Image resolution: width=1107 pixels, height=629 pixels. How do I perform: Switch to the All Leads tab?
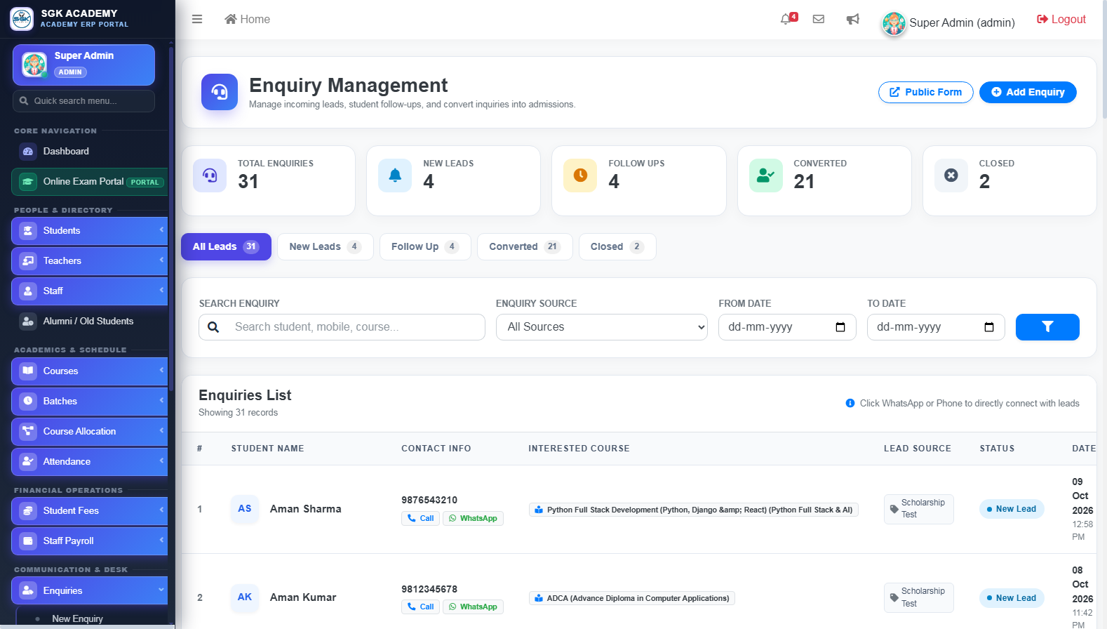pyautogui.click(x=226, y=246)
